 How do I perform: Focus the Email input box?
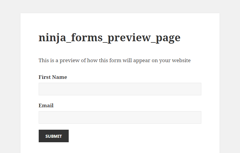click(x=120, y=117)
